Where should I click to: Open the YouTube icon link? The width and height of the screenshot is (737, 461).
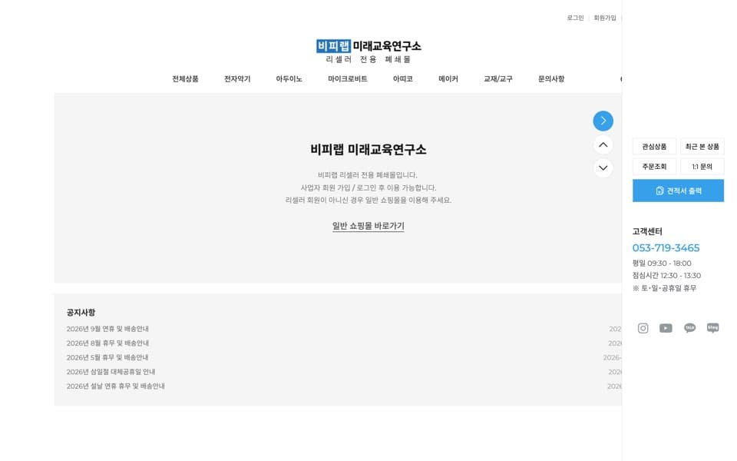666,328
